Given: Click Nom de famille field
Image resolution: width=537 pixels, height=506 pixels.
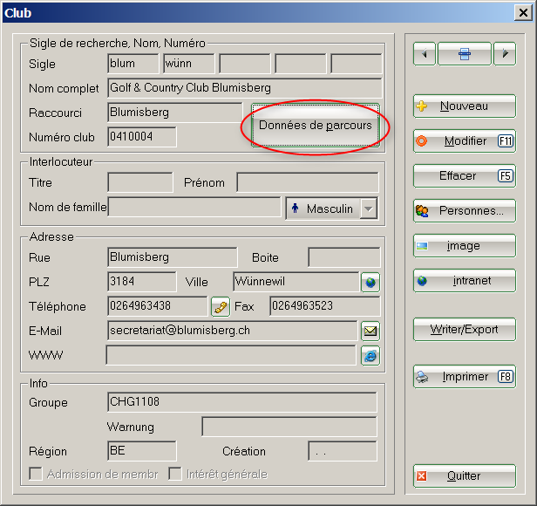Looking at the screenshot, I should (194, 207).
